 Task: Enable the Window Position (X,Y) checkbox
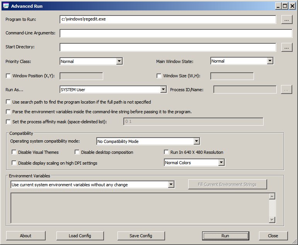(9, 76)
